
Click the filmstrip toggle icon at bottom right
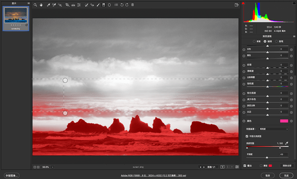[x=237, y=167]
